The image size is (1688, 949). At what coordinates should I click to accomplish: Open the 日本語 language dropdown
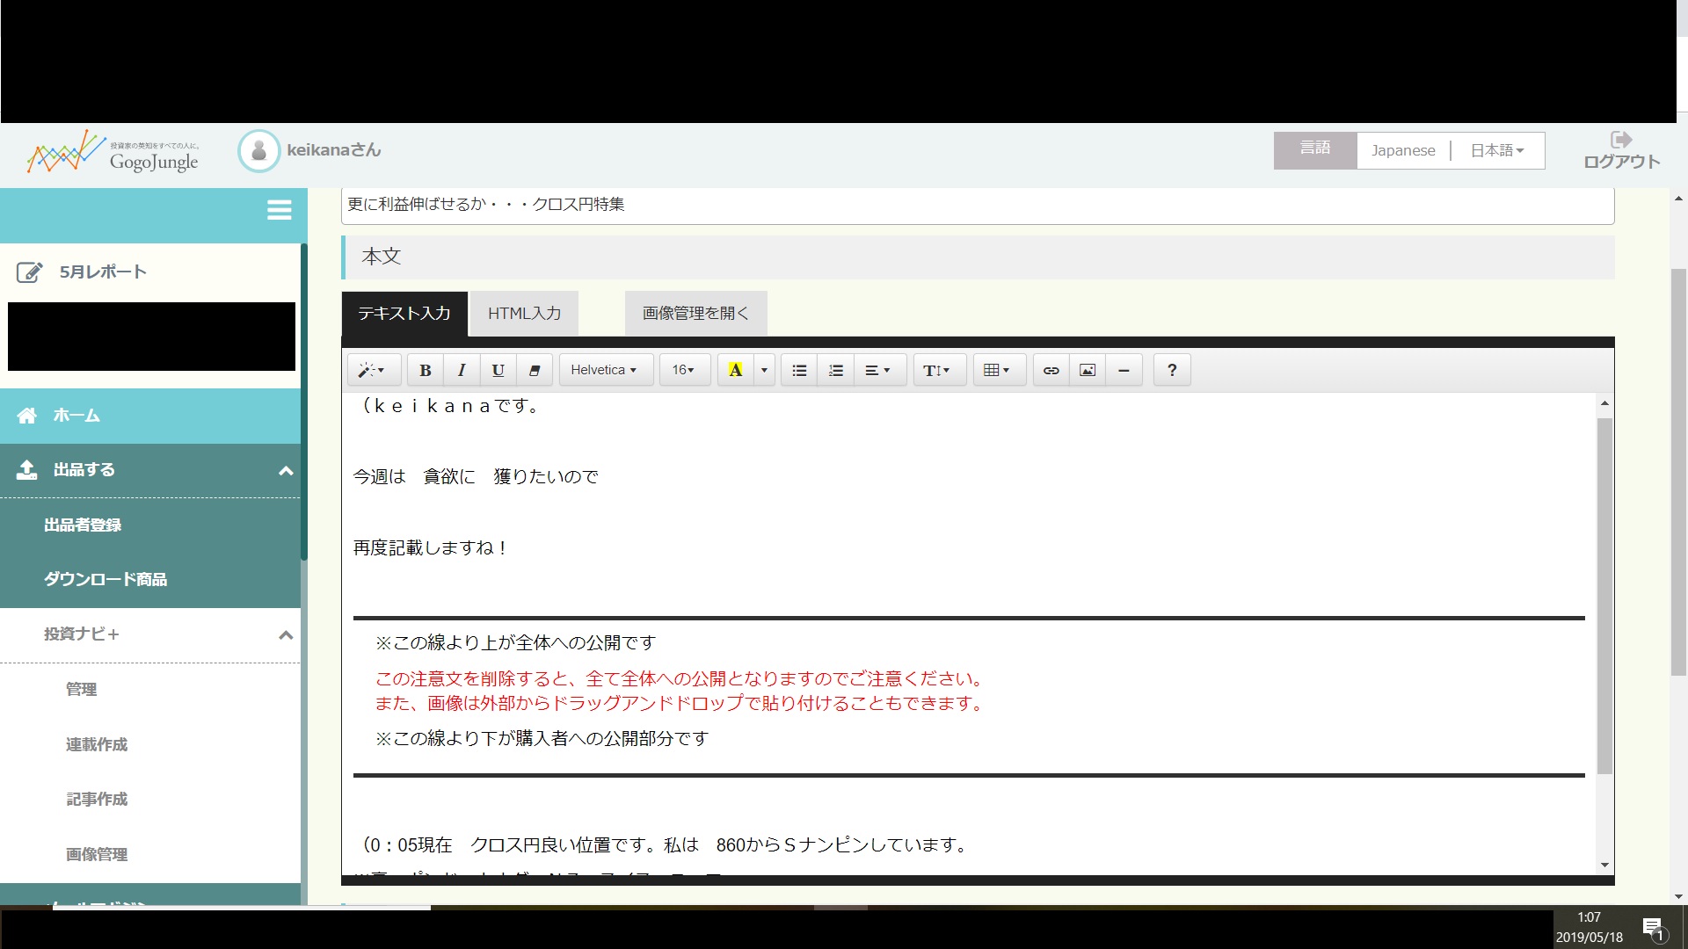[1496, 150]
